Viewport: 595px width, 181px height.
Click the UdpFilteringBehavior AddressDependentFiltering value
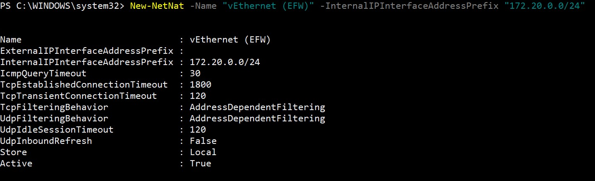coord(257,119)
